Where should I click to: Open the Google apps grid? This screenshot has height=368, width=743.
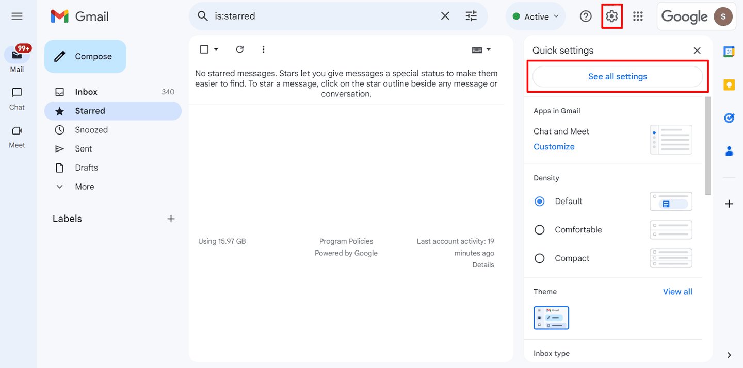pos(638,16)
